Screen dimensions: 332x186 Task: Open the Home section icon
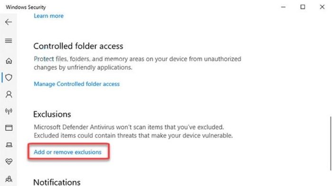pos(9,61)
